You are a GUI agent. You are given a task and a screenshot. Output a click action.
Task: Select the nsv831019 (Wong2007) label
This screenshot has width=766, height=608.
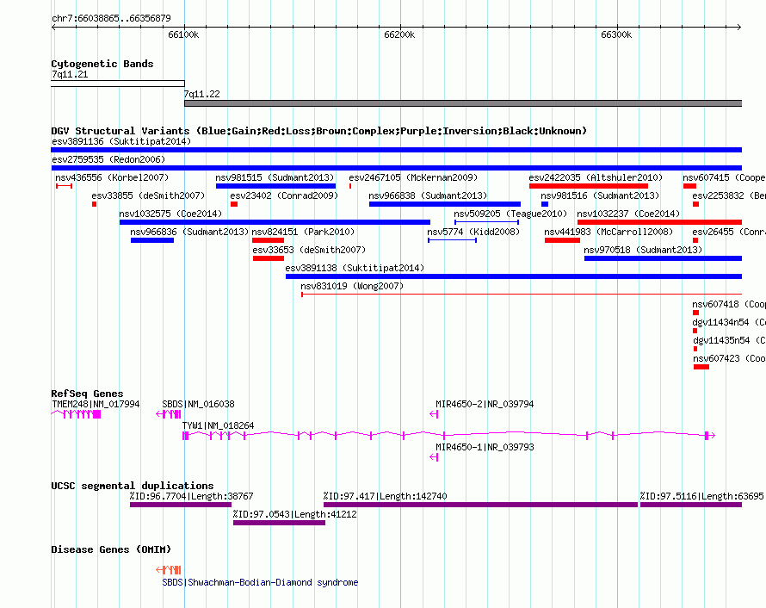pos(352,286)
